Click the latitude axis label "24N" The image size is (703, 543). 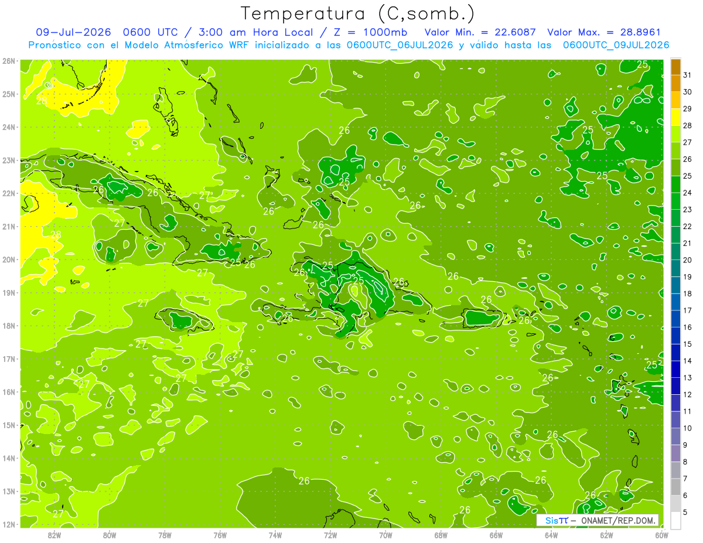[9, 127]
